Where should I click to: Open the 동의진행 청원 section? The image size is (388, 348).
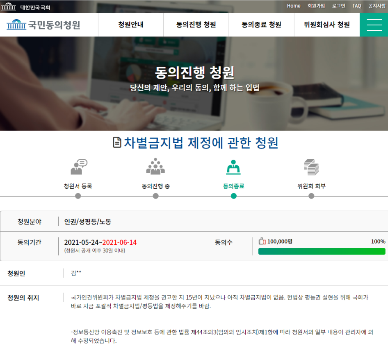tap(196, 25)
